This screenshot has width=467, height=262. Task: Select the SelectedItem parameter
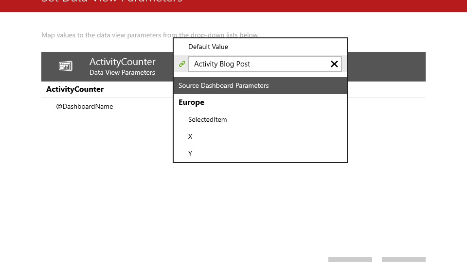(x=208, y=119)
